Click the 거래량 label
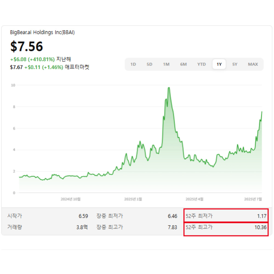274x274 pixels. point(15,227)
